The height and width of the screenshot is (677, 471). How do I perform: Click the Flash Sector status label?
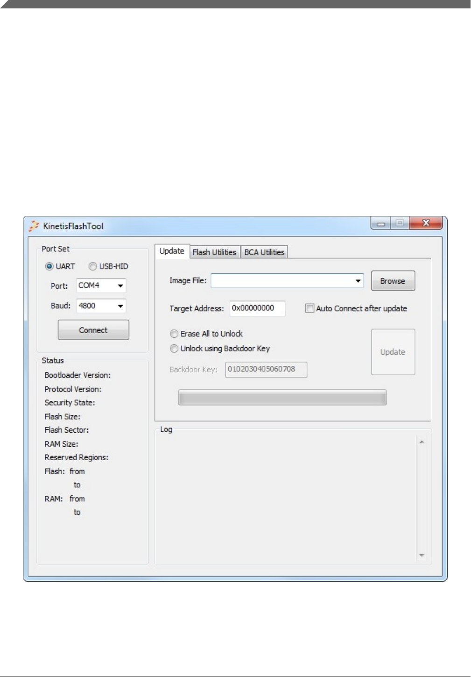point(67,430)
